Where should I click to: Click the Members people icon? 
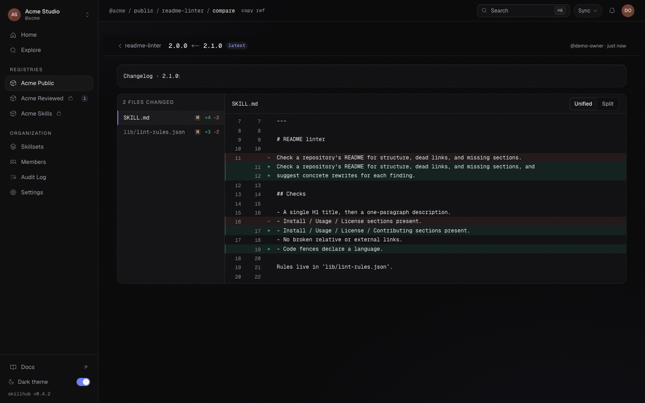click(13, 162)
